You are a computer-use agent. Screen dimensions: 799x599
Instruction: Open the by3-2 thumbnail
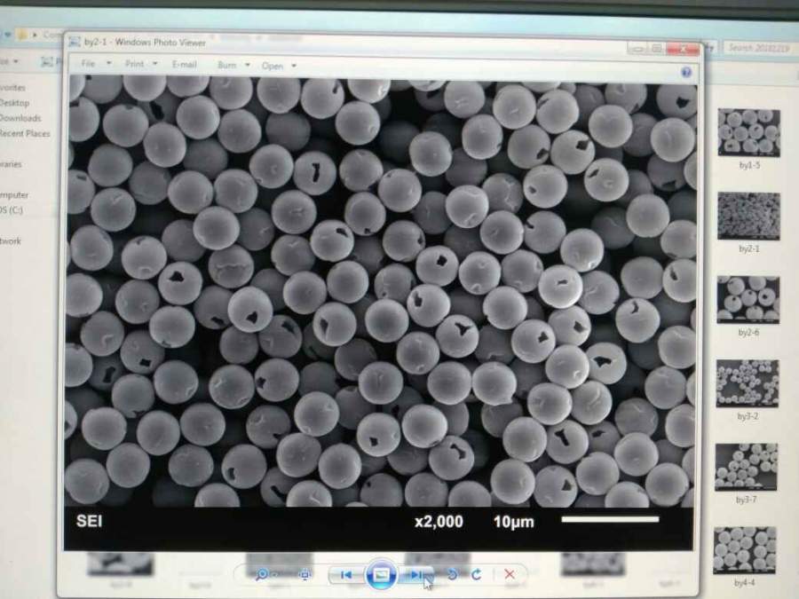(748, 383)
